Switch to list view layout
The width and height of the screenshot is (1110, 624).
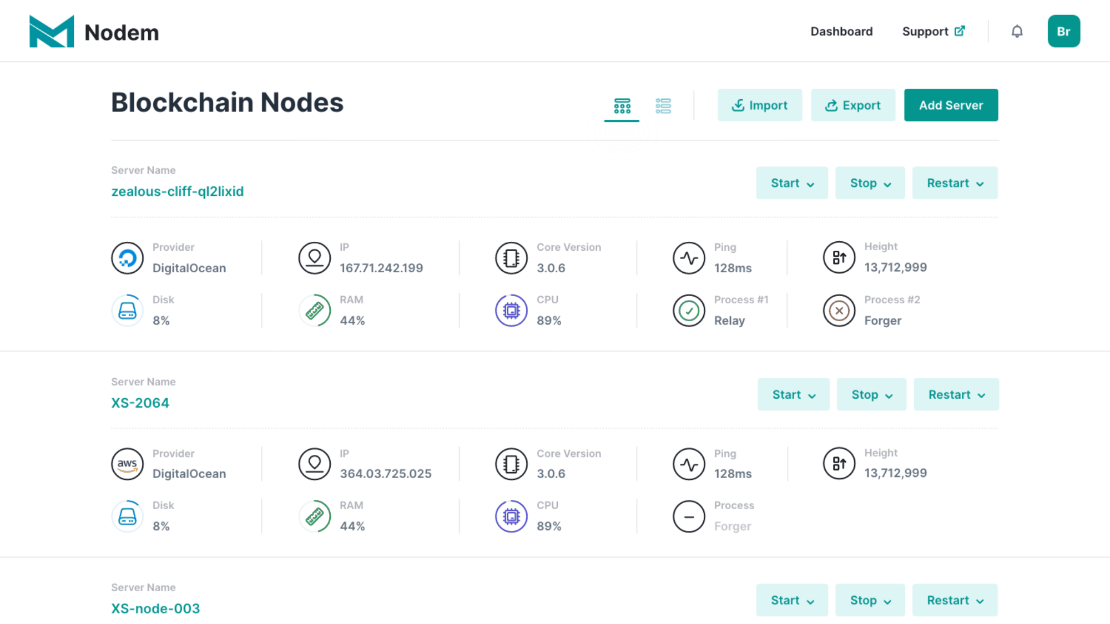663,105
